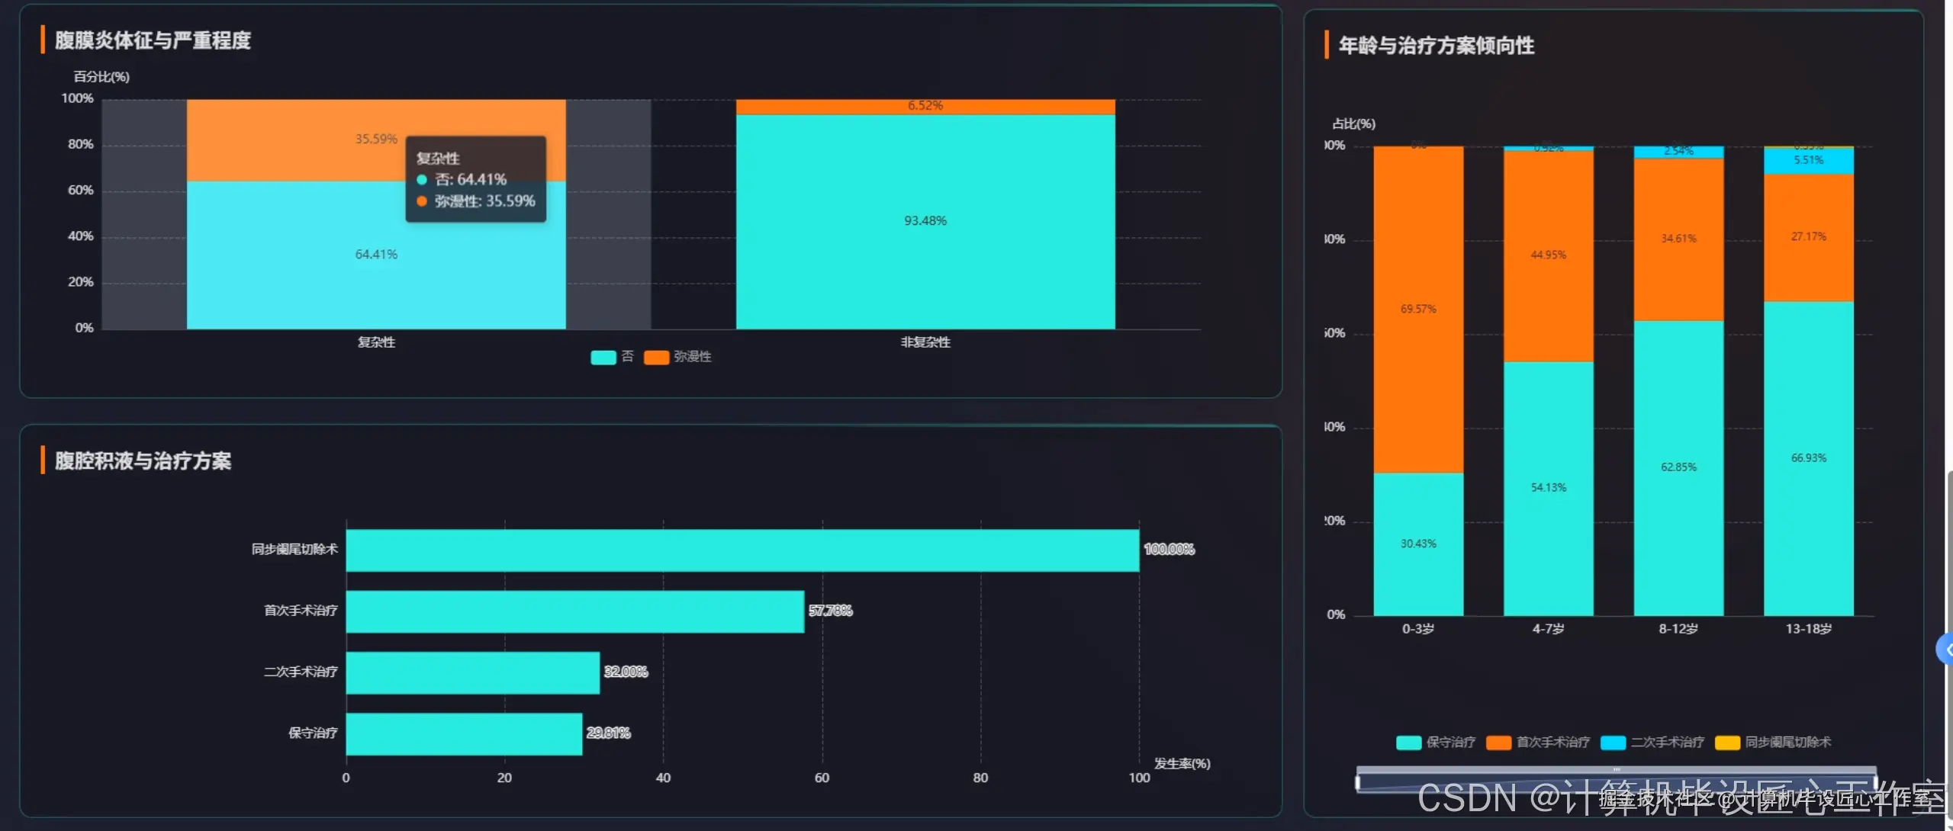Viewport: 1953px width, 831px height.
Task: Select the 首次手术治疗 57.78% bar
Action: pos(574,611)
